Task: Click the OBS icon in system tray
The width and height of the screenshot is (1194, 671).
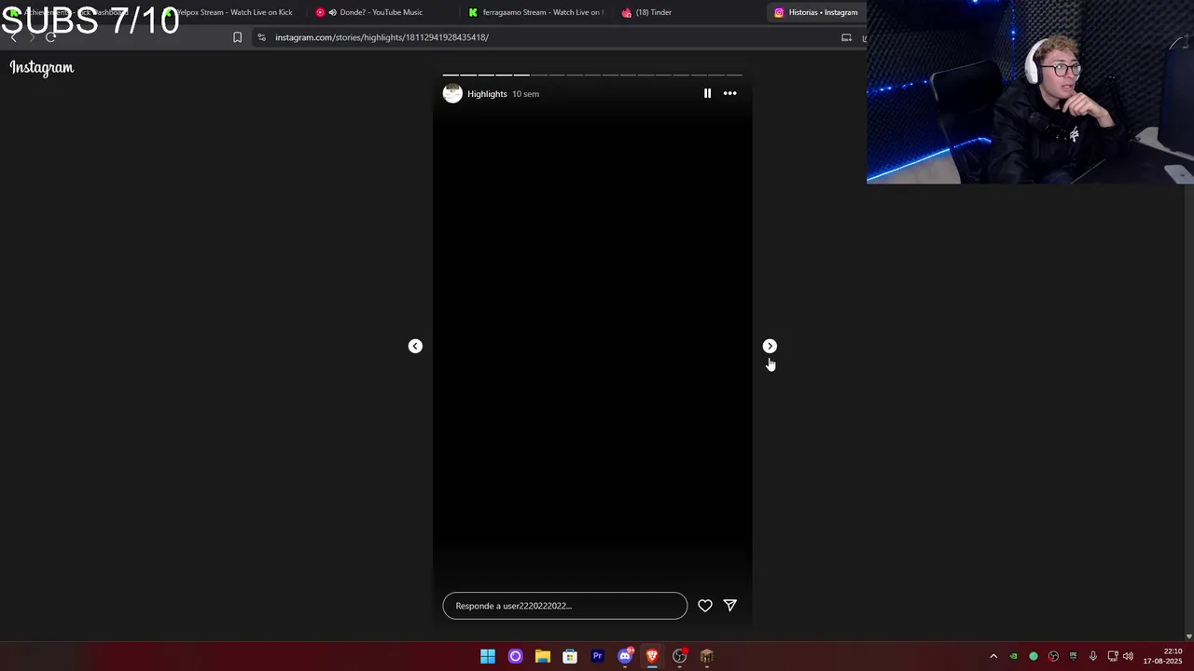Action: [x=1053, y=656]
